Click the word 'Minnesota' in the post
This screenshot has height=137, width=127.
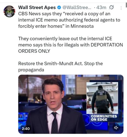pos(82,26)
